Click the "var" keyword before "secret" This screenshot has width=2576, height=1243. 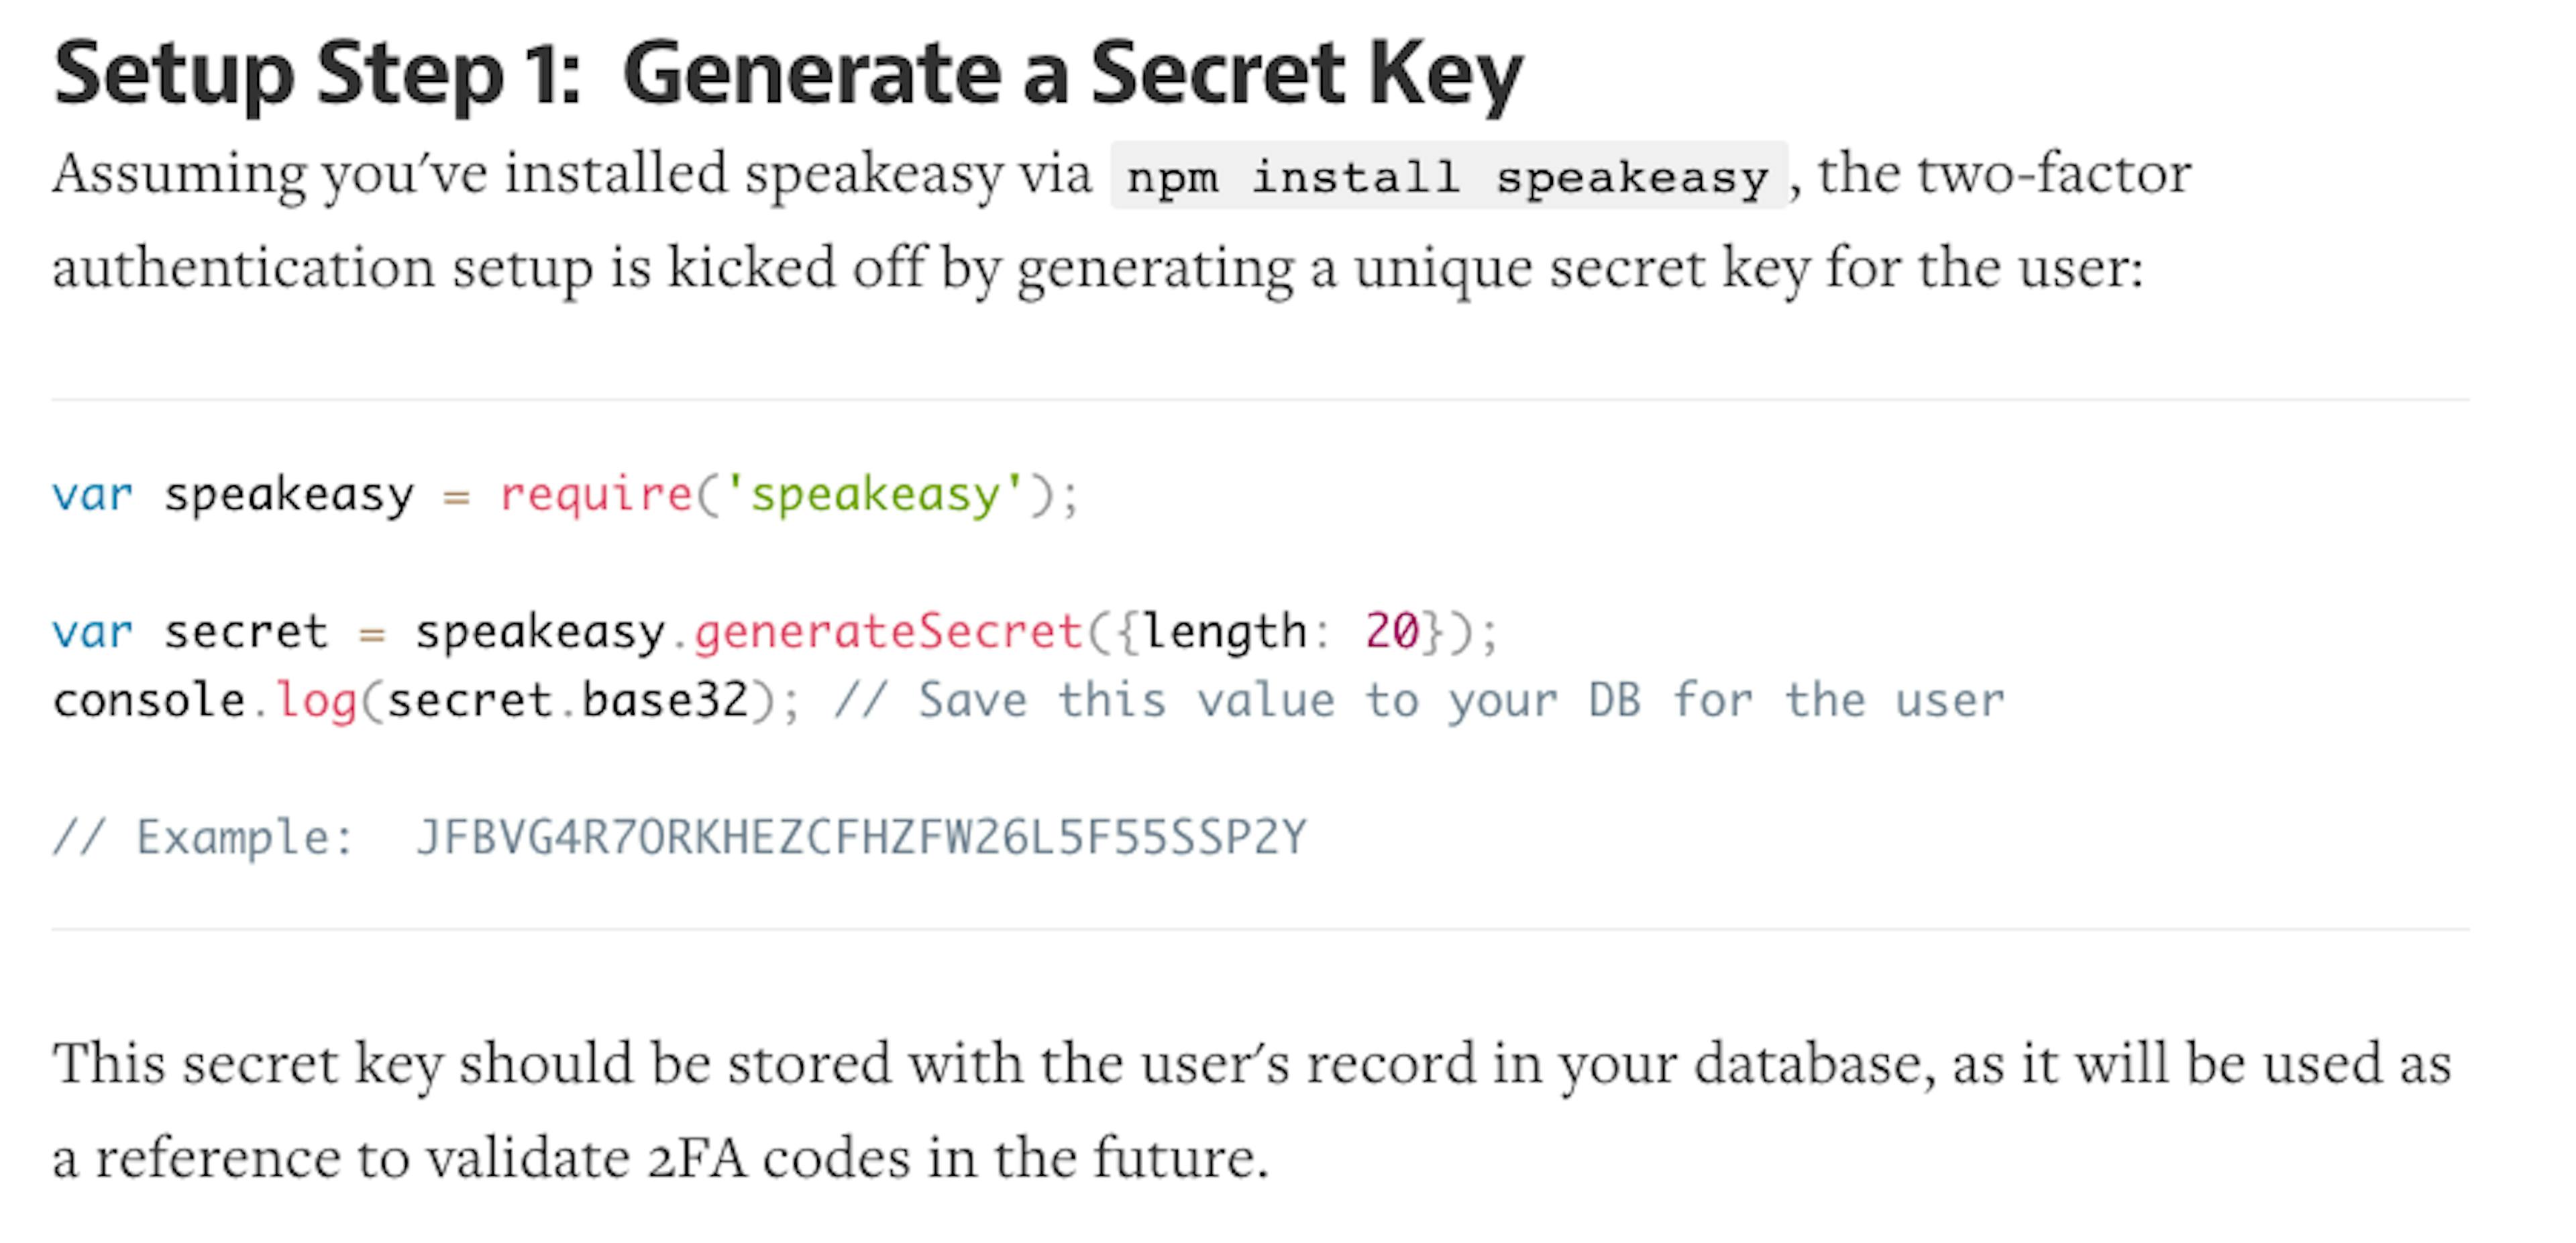coord(92,632)
